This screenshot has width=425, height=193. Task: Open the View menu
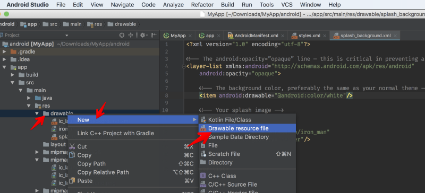[97, 5]
